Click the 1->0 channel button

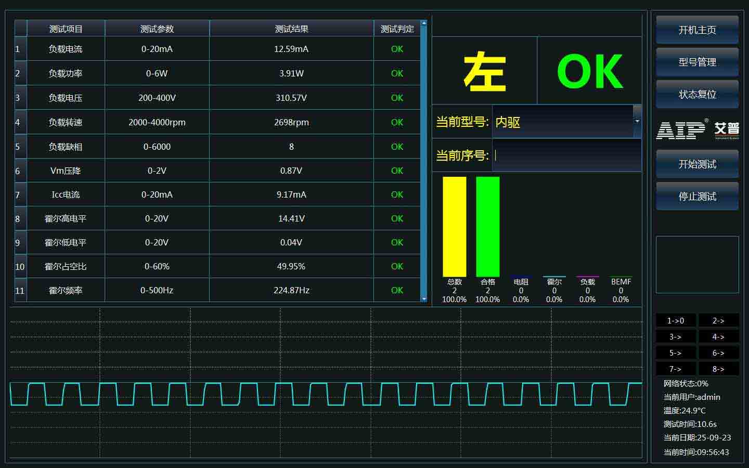[675, 320]
